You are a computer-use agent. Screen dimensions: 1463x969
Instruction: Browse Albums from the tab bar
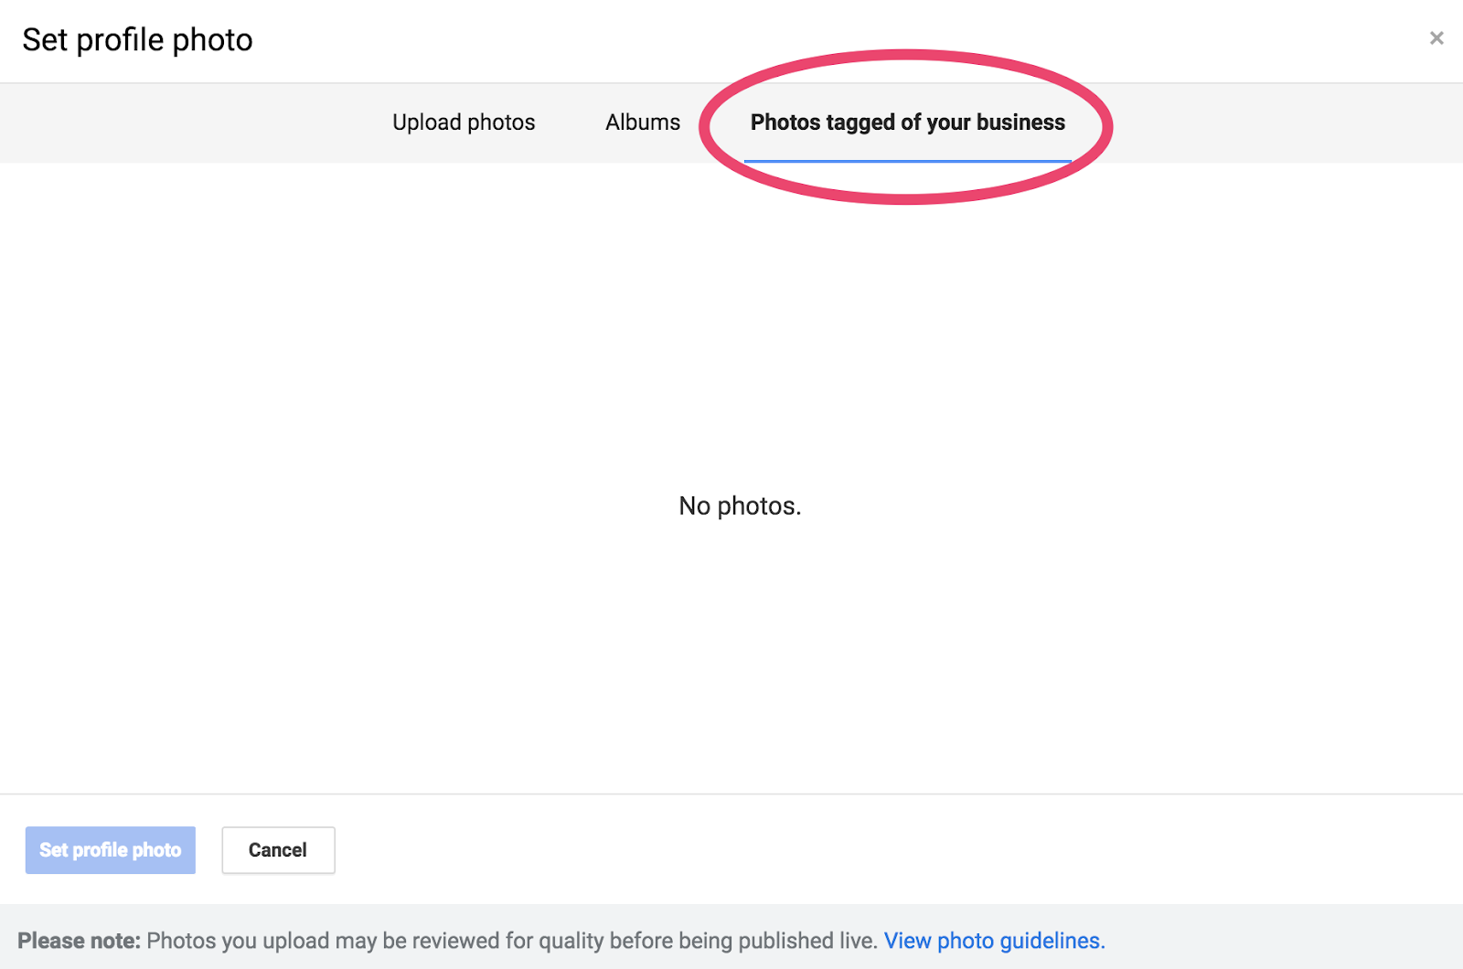coord(643,122)
